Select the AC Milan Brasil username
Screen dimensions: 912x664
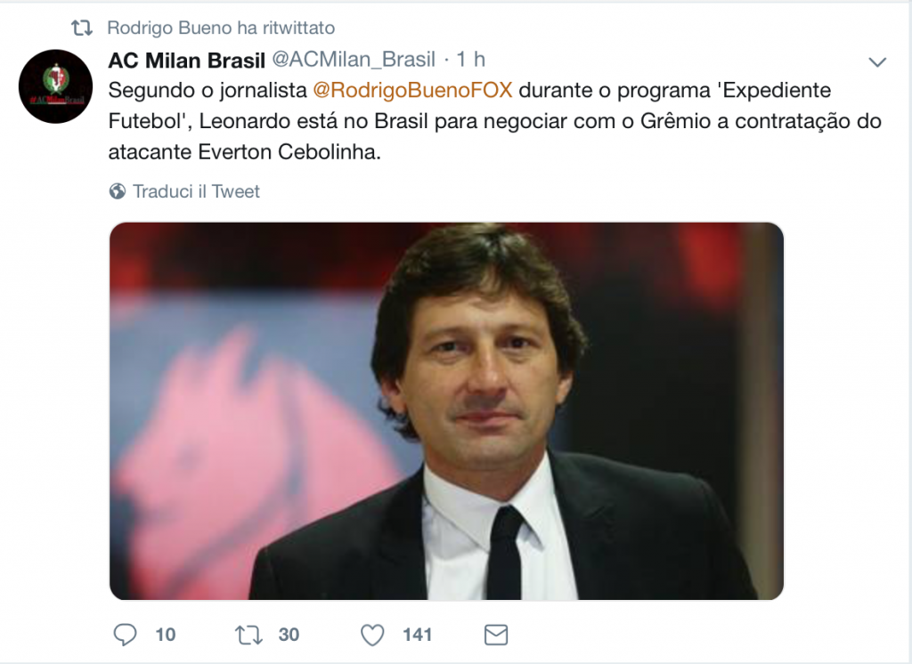coord(186,61)
